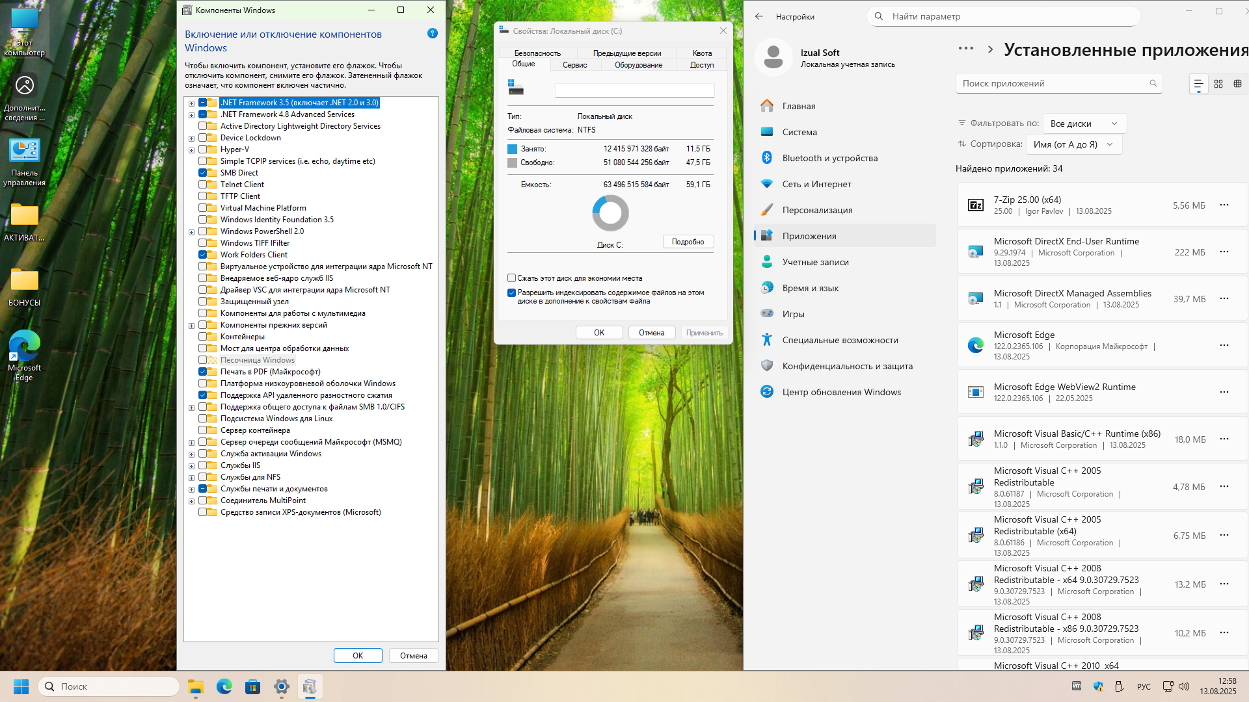Image resolution: width=1249 pixels, height=702 pixels.
Task: Toggle .NET Framework 3.5 checkbox
Action: tap(202, 103)
